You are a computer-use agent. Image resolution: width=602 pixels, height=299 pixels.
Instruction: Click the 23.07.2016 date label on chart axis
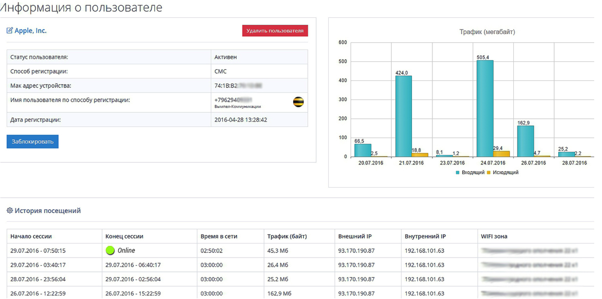coord(452,163)
